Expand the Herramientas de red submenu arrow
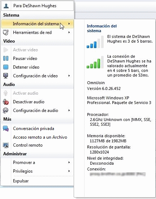Image resolution: width=156 pixels, height=199 pixels. pyautogui.click(x=69, y=33)
